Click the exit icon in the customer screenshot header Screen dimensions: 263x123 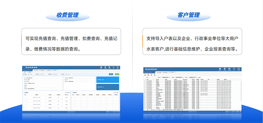(239, 69)
